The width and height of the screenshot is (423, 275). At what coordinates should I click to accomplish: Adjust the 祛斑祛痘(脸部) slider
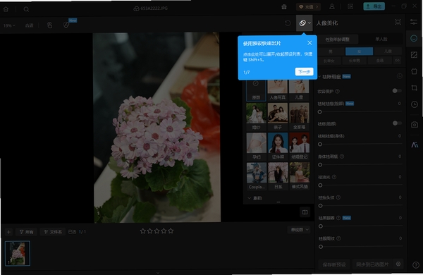click(360, 111)
